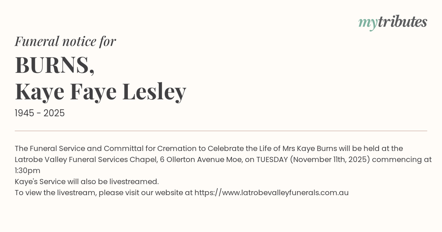442x232 pixels.
Task: Open the latrobevalleyfunerals.com.au website link
Action: click(x=271, y=193)
